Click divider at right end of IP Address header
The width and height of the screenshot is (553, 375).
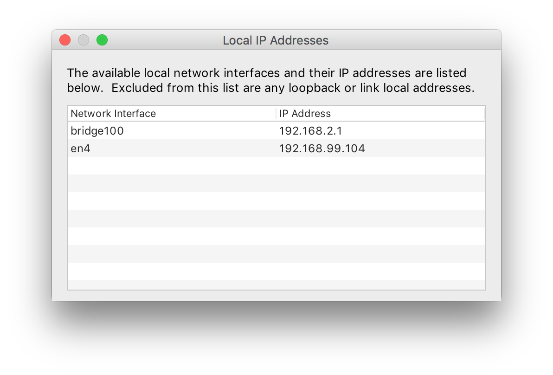[484, 114]
